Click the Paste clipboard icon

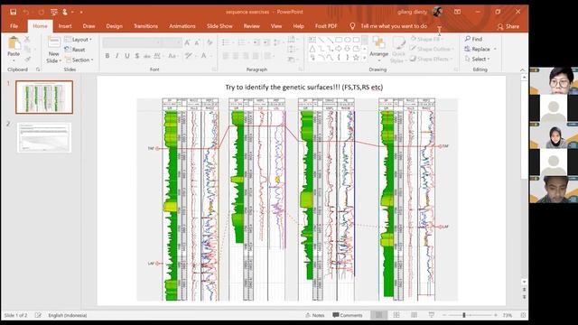(x=14, y=43)
